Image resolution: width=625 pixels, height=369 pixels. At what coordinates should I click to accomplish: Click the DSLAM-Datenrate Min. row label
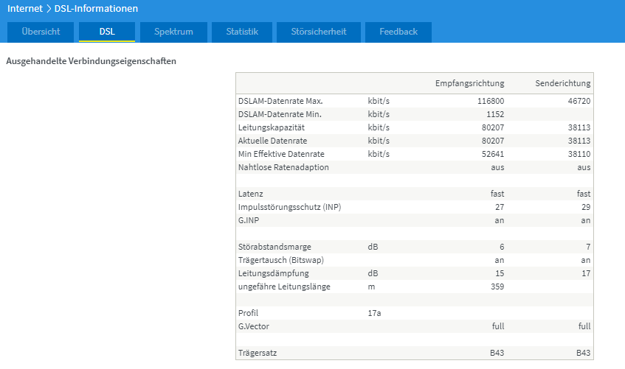(x=280, y=114)
